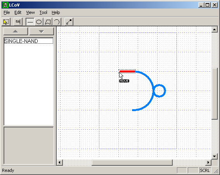Activate the line drawing tool
This screenshot has width=220, height=175.
pyautogui.click(x=30, y=22)
